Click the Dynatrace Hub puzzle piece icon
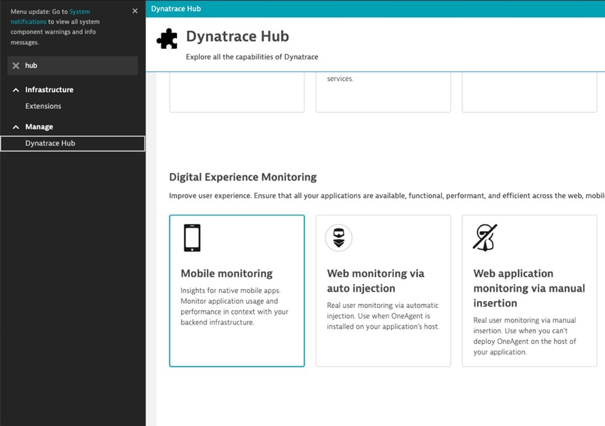Viewport: 605px width, 426px height. coord(166,38)
